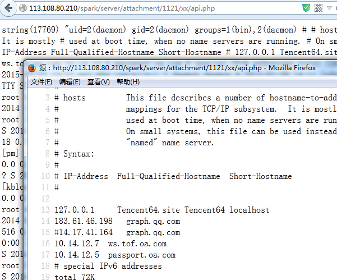Click line number 13 in the source gutter
Viewport: 337px width, 280px height.
click(45, 210)
